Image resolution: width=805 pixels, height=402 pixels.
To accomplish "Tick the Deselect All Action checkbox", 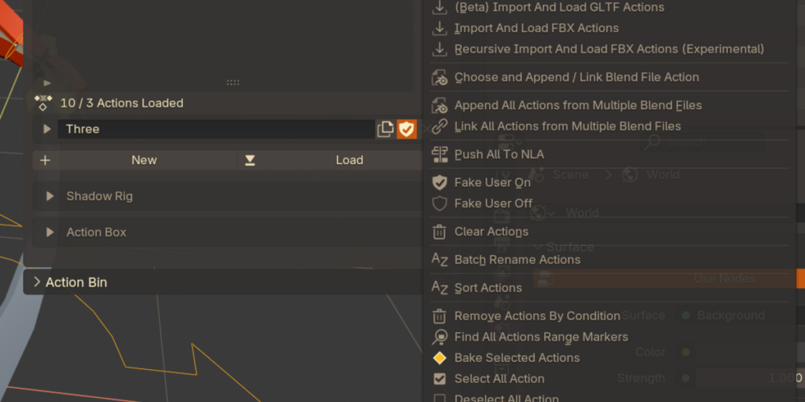I will (x=440, y=398).
